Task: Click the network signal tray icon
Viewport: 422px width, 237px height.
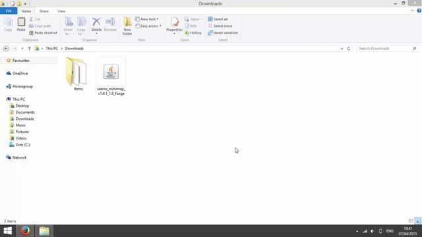Action: coord(365,231)
